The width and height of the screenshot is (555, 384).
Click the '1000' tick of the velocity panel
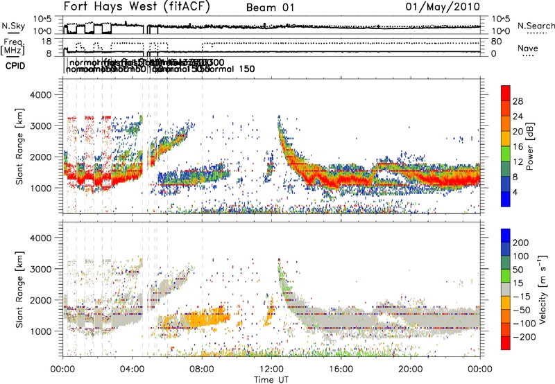[41, 331]
